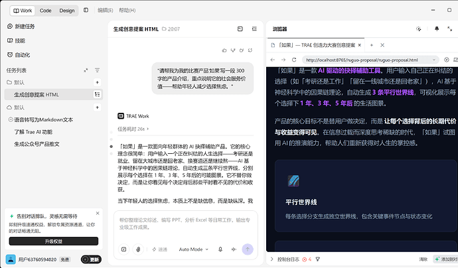Toggle the 速通 fast mode

pyautogui.click(x=159, y=249)
